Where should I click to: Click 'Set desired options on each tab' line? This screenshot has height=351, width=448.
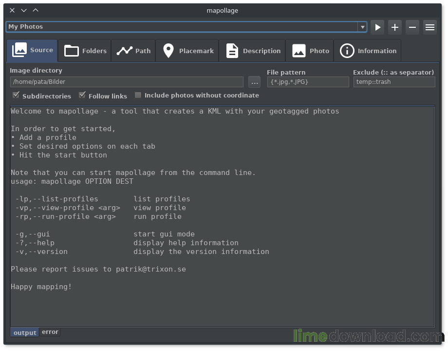[83, 146]
